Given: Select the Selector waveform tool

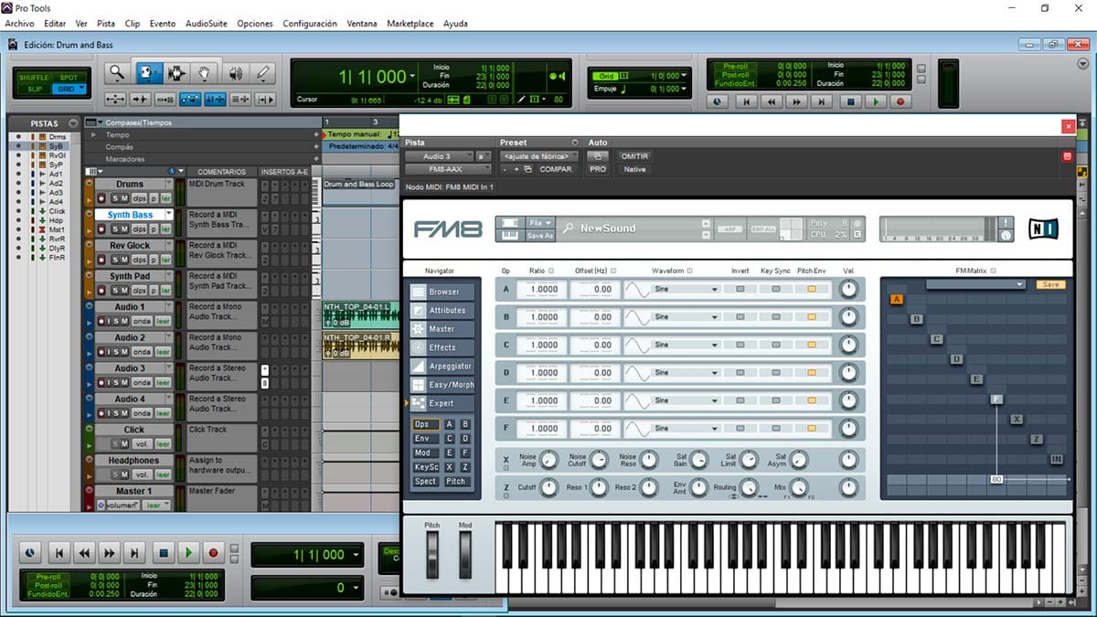Looking at the screenshot, I should pyautogui.click(x=176, y=73).
